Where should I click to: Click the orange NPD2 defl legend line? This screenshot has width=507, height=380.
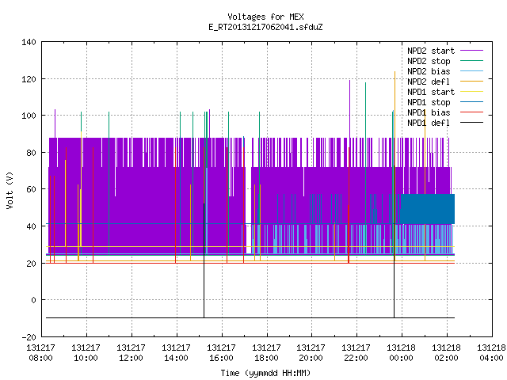[x=471, y=81]
